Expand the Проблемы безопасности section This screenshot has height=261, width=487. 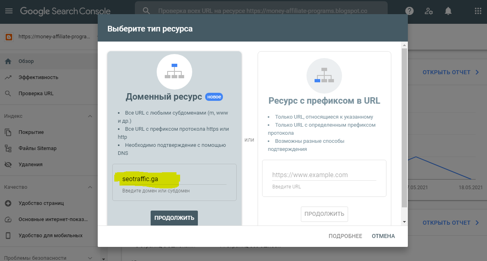click(x=90, y=258)
